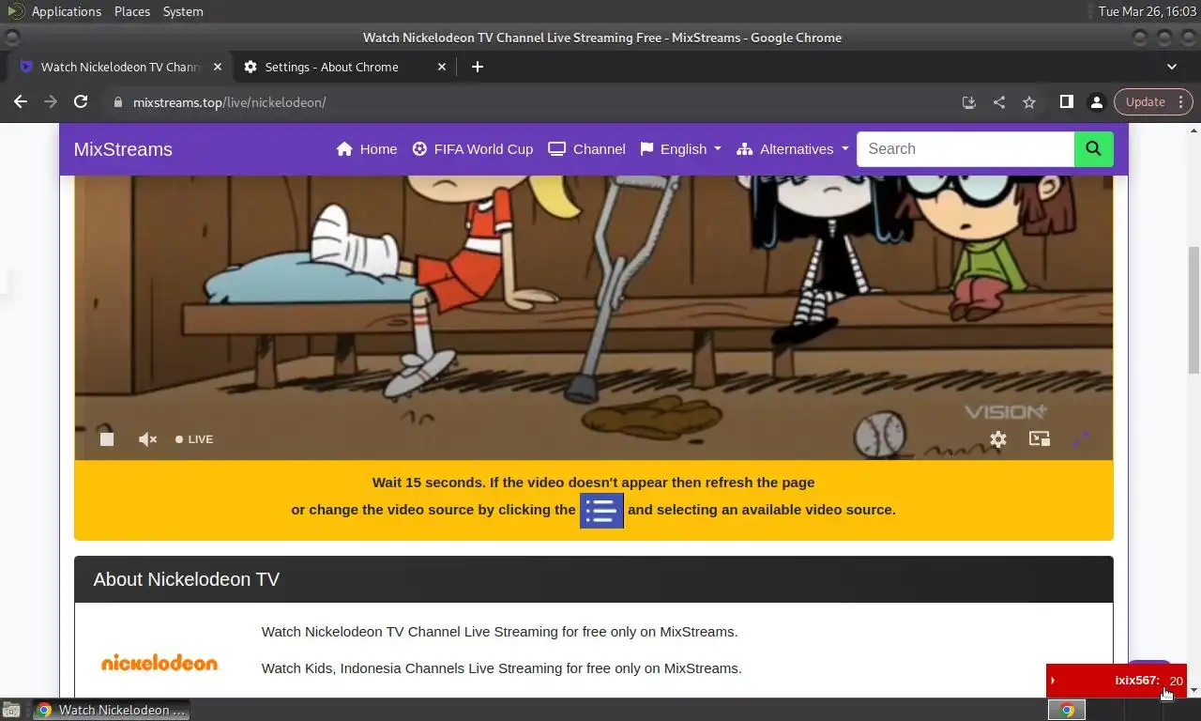Click show desktop icon in taskbar

11,710
